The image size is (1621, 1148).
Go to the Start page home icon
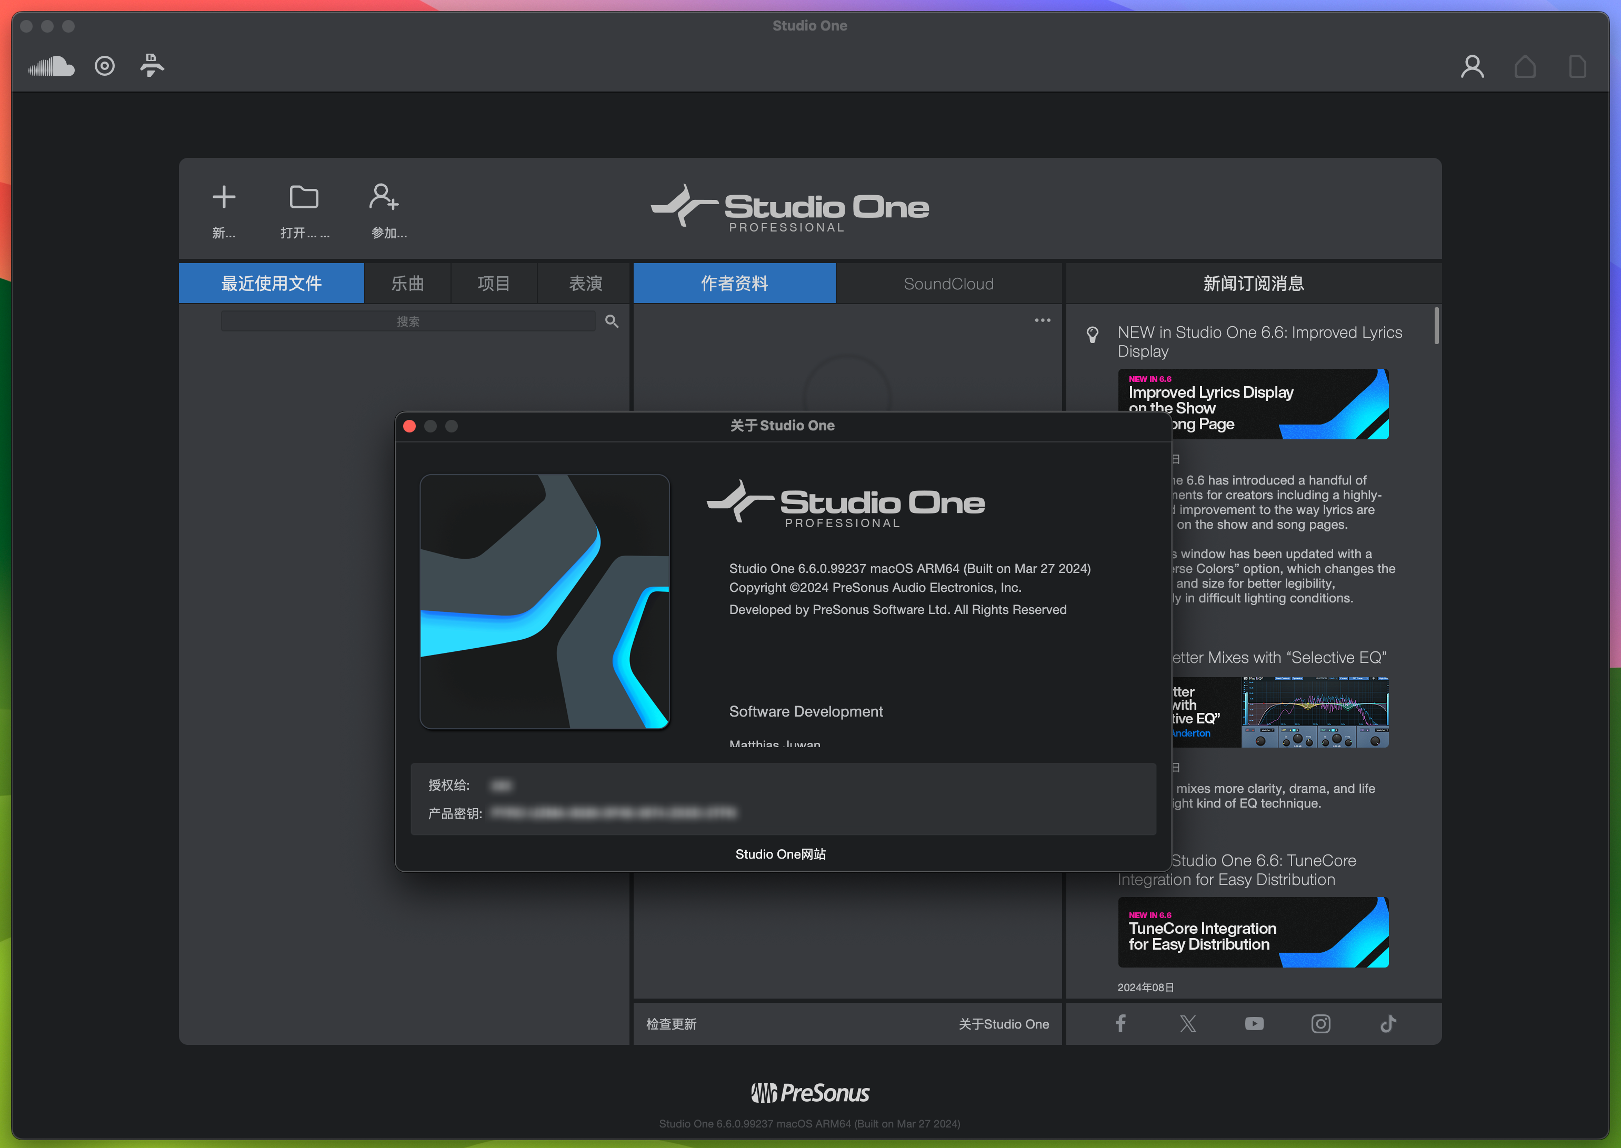(1525, 66)
